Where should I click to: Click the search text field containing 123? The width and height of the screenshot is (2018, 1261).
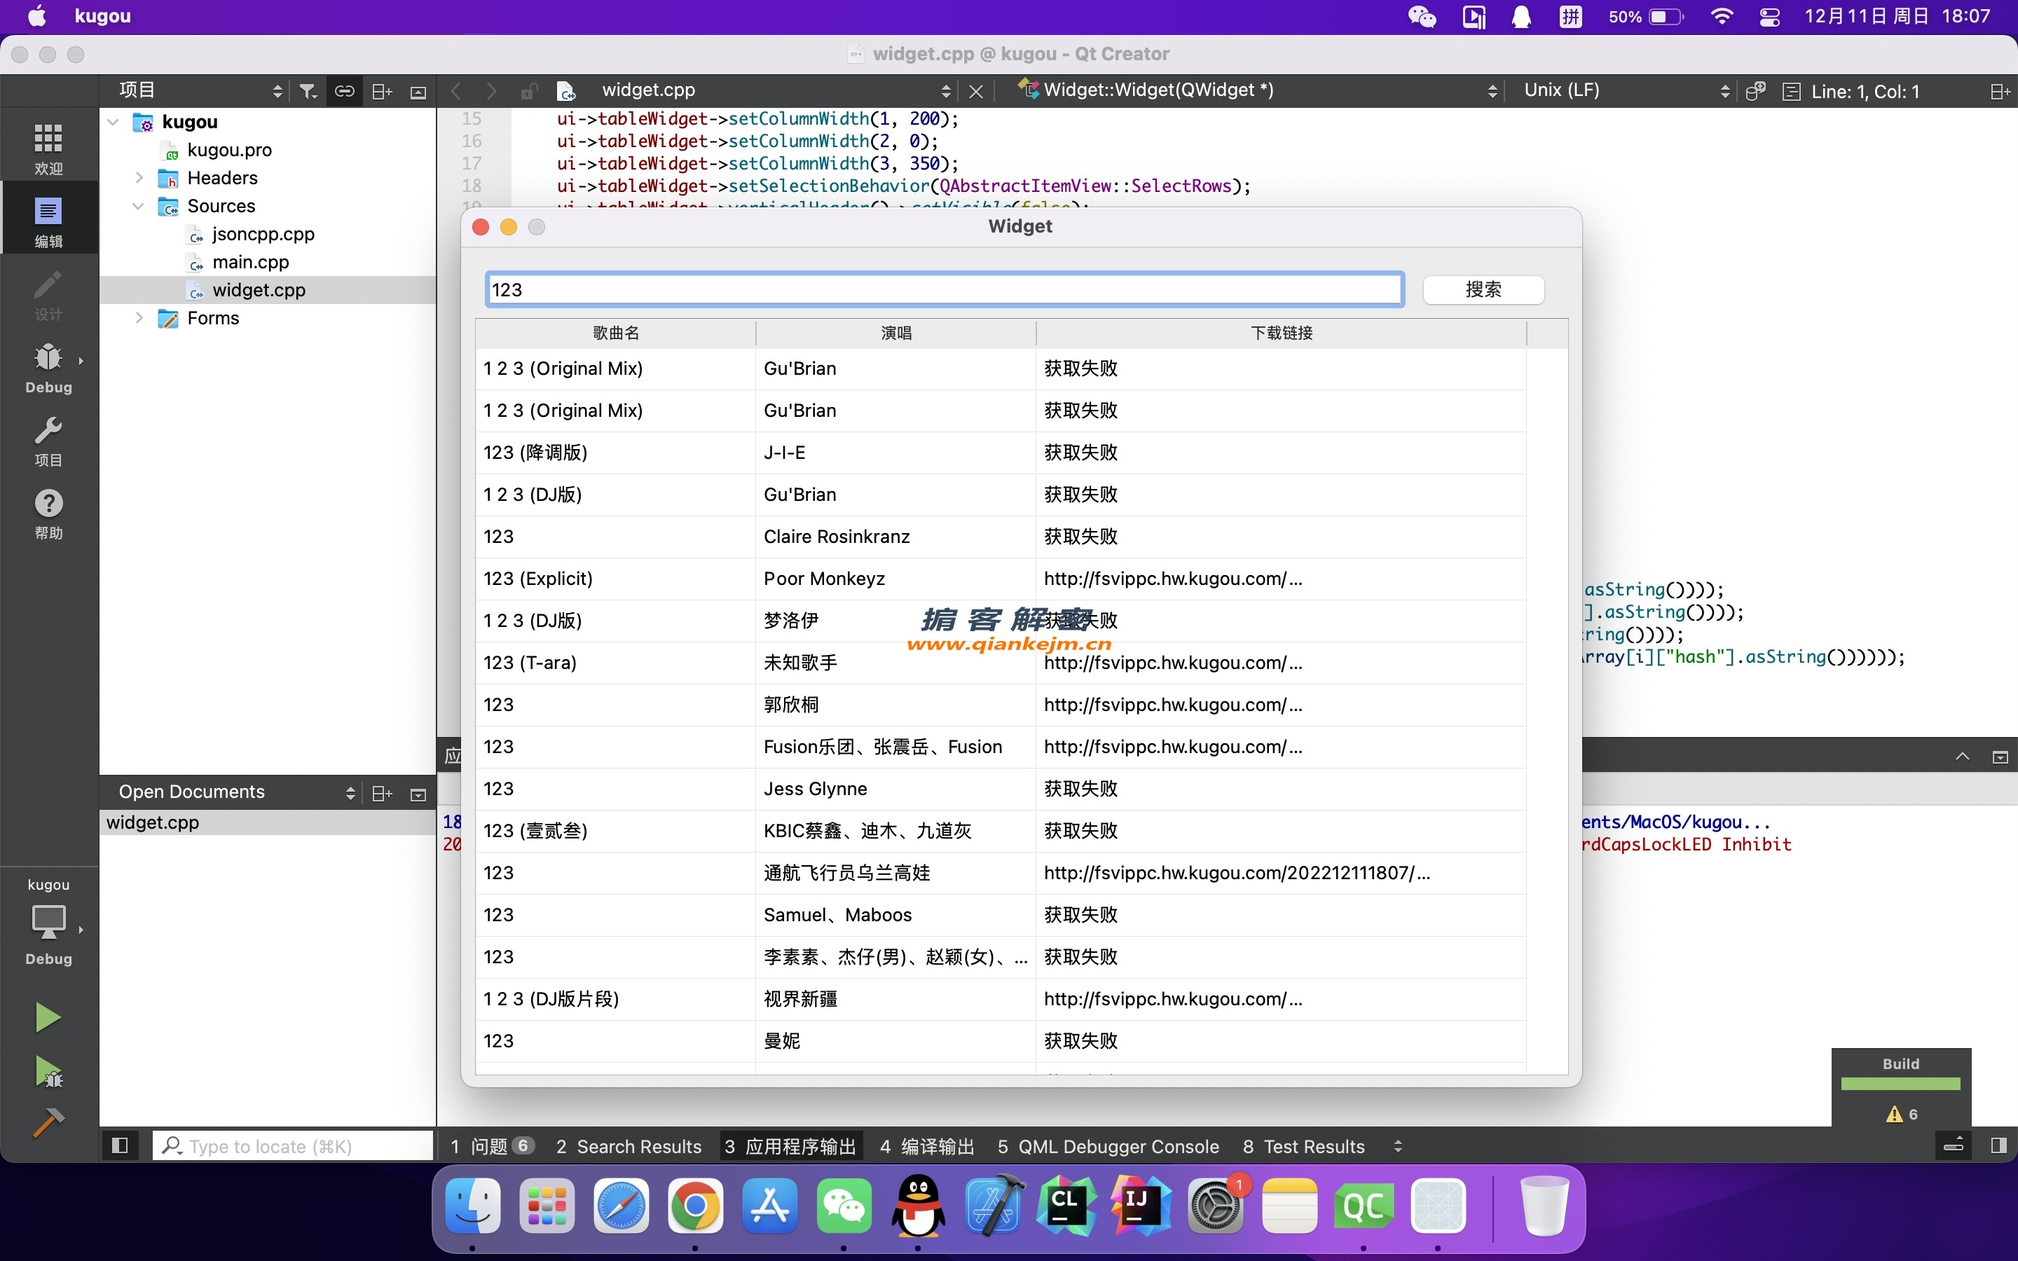[945, 289]
